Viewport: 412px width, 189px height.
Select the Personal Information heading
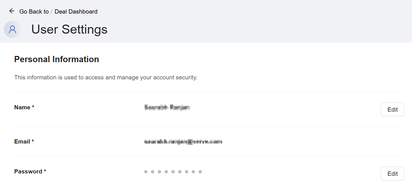[x=56, y=59]
